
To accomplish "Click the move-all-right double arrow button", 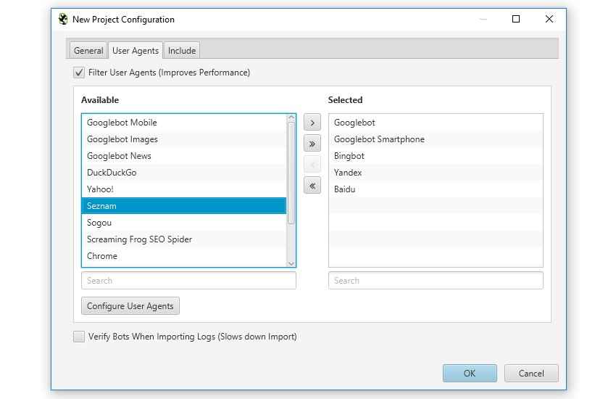I will pos(312,144).
